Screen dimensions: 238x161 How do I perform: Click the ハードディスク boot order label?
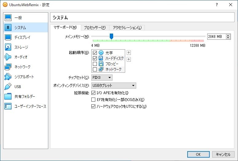(114, 58)
